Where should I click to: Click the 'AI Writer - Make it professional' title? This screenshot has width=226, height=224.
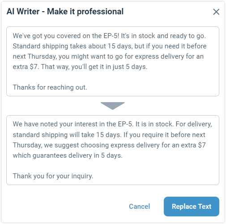(x=65, y=12)
